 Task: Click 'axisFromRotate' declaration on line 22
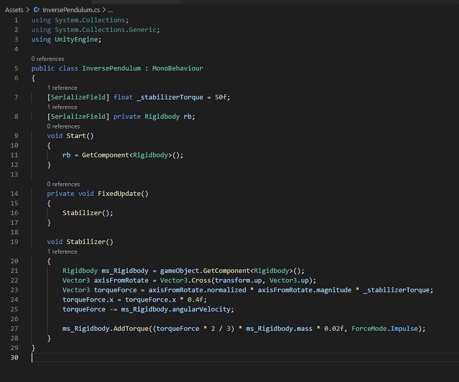(x=121, y=280)
